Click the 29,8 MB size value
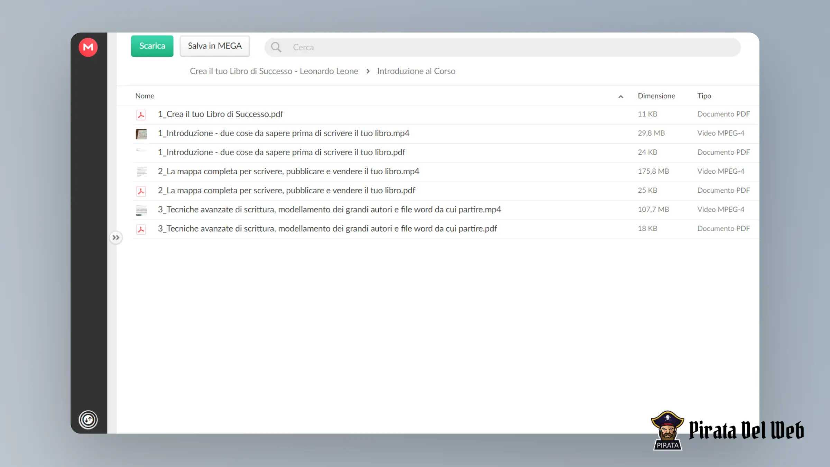This screenshot has height=467, width=830. [x=651, y=133]
